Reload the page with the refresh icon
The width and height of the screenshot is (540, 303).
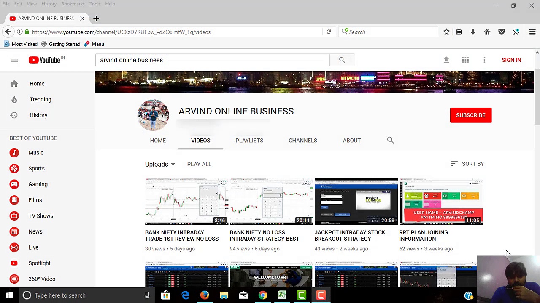pyautogui.click(x=329, y=32)
